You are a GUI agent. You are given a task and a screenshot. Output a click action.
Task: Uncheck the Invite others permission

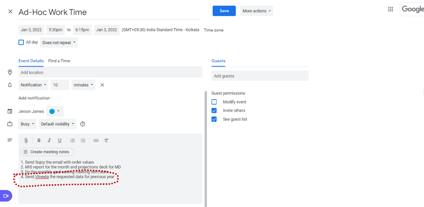214,111
